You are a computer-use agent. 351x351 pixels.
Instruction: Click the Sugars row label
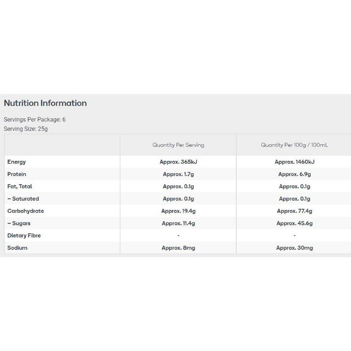click(x=19, y=223)
